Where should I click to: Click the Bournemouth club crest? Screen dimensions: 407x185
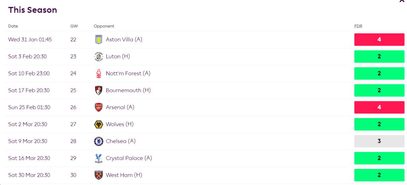pyautogui.click(x=99, y=90)
